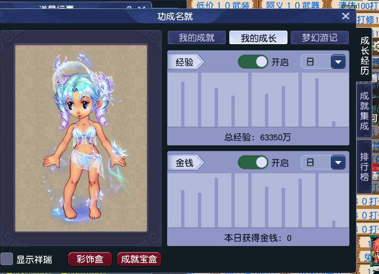
Task: Toggle the 经验 chart switch off
Action: (x=253, y=62)
